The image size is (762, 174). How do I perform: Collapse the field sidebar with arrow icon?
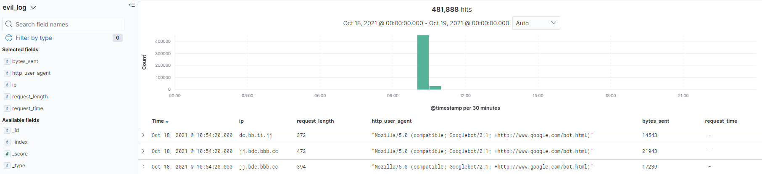click(132, 5)
